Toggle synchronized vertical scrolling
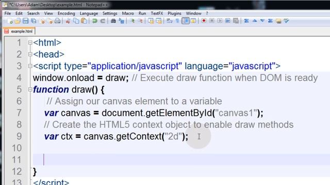The height and width of the screenshot is (185, 330). [151, 21]
